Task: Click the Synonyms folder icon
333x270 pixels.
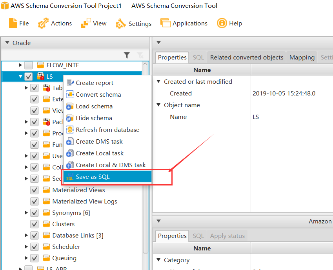Action: coord(46,212)
